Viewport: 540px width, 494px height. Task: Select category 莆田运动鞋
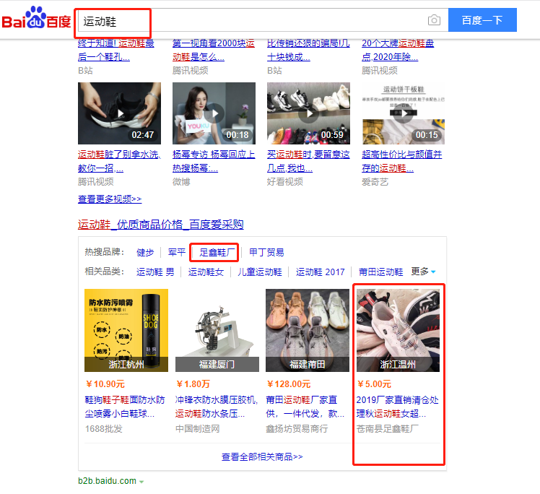point(380,272)
